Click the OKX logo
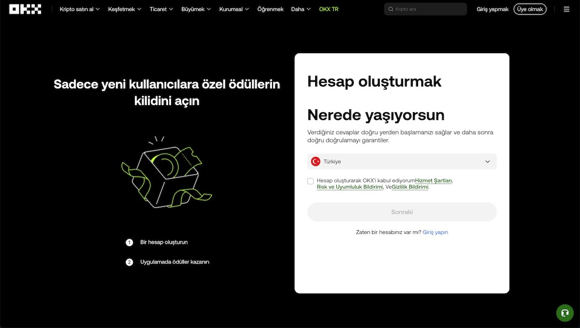Image resolution: width=580 pixels, height=328 pixels. (x=25, y=9)
